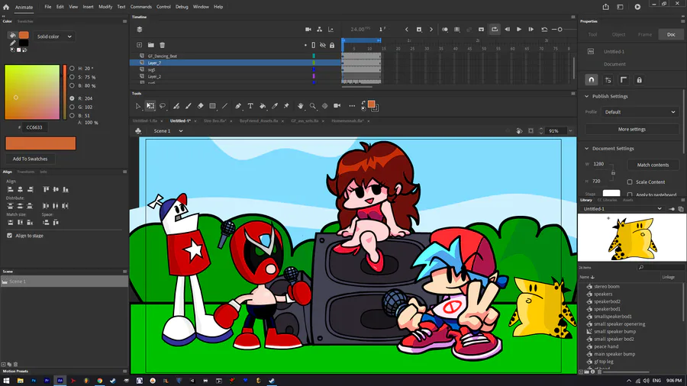
Task: Select the Free Transform tool
Action: [x=150, y=106]
